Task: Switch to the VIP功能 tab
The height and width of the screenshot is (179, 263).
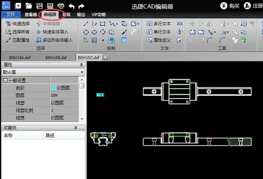Action: click(99, 15)
